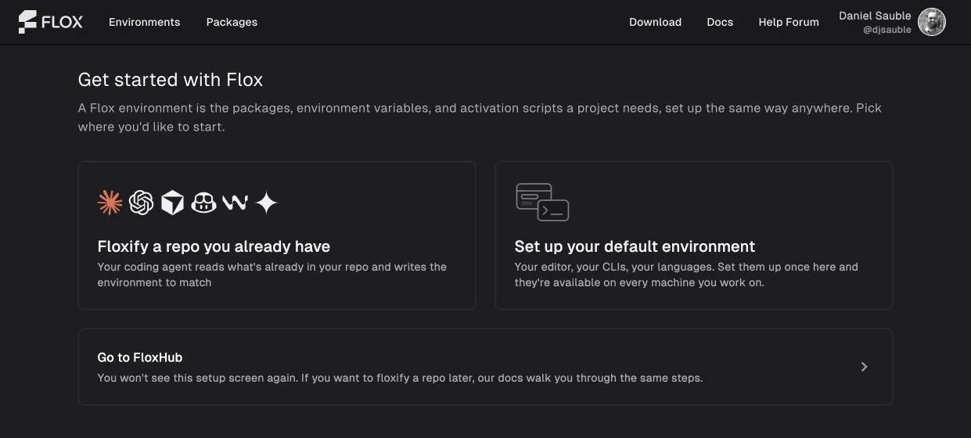
Task: Open the Docs link in header
Action: coord(720,22)
